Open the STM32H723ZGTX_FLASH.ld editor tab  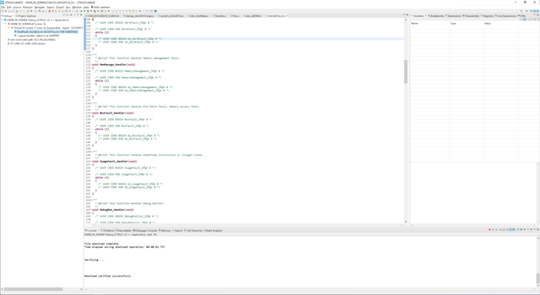coord(103,15)
